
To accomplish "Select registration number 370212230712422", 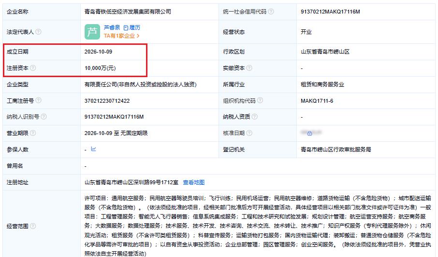I will tap(107, 101).
